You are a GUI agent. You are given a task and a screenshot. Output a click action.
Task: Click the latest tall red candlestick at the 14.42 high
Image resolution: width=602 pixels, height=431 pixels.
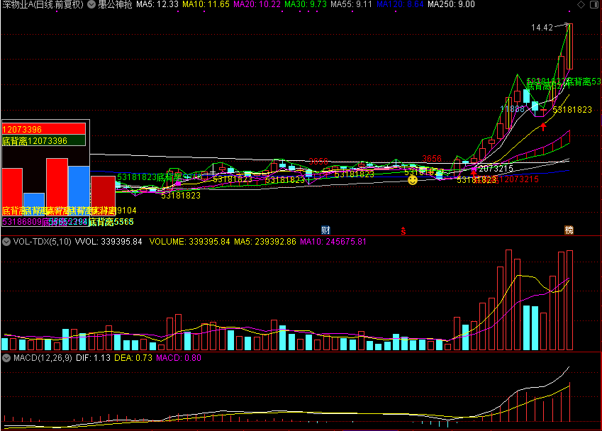[x=570, y=46]
